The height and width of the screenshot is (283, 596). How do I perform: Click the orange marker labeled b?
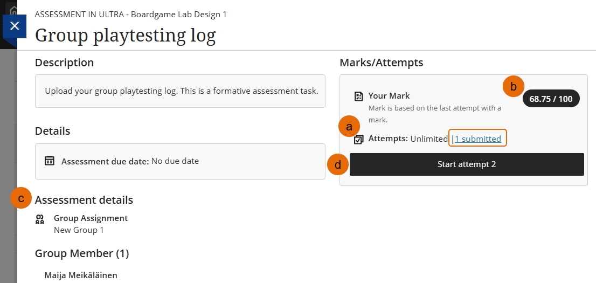(513, 87)
